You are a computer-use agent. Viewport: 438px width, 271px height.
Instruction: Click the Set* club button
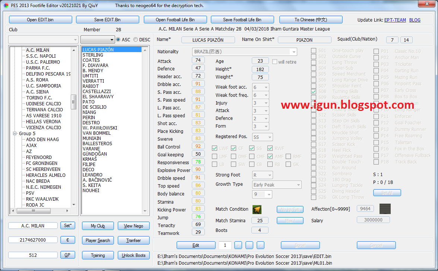pos(68,225)
